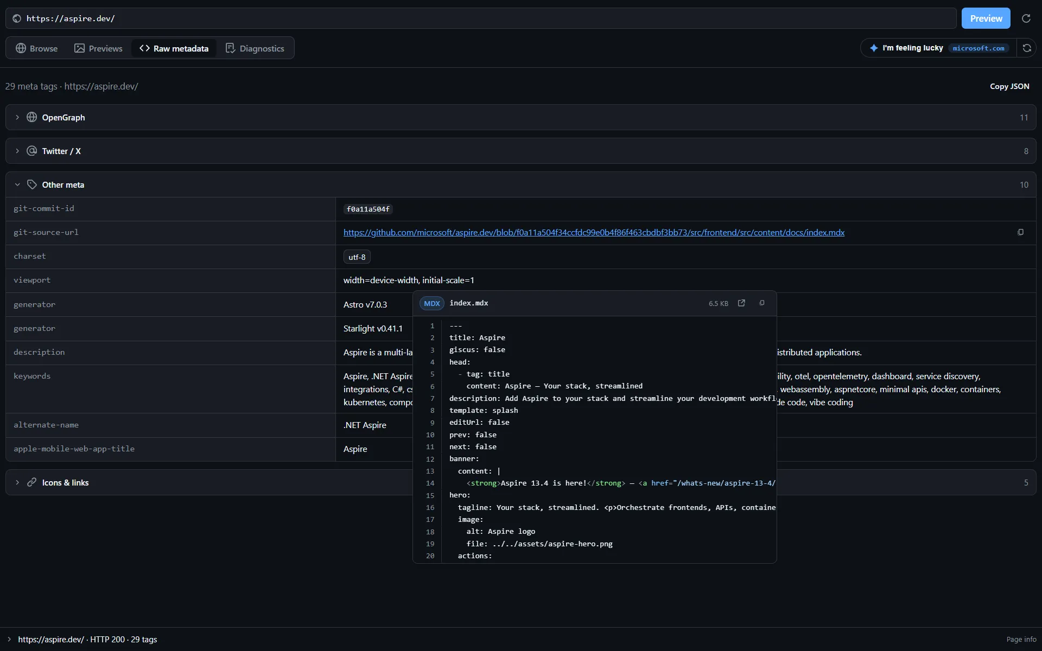This screenshot has height=651, width=1042.
Task: Click the .NET Aspire alternate-name value
Action: (x=365, y=425)
